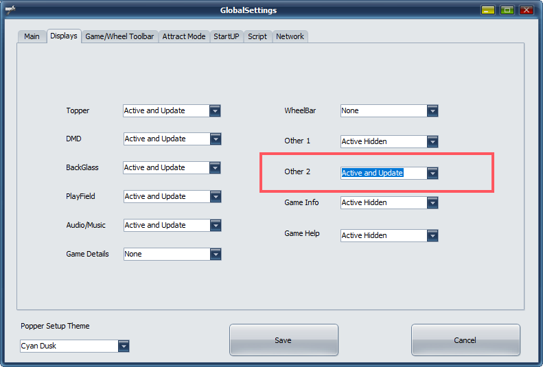543x367 pixels.
Task: Open the WheelBar dropdown list
Action: click(x=432, y=111)
